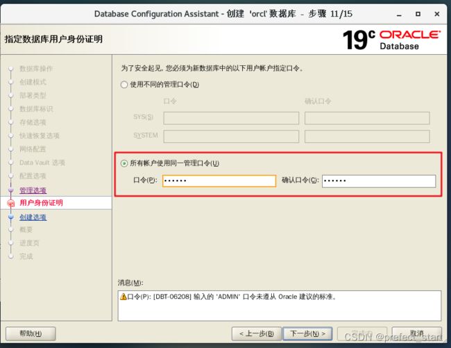Click 存储选项 step in sidebar
This screenshot has width=451, height=348.
(33, 122)
